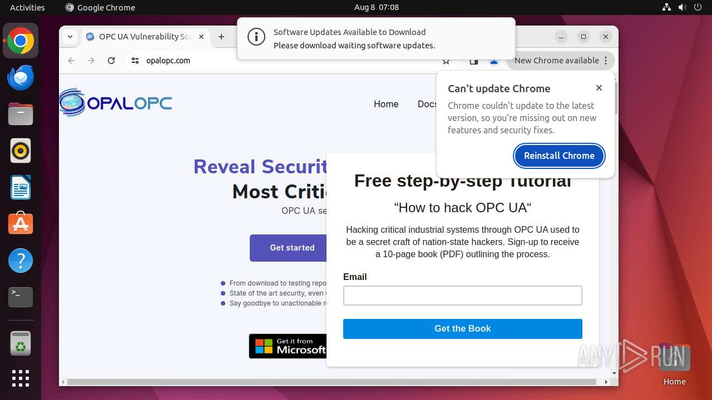This screenshot has height=400, width=712.
Task: Click the software update notification info icon
Action: point(256,38)
